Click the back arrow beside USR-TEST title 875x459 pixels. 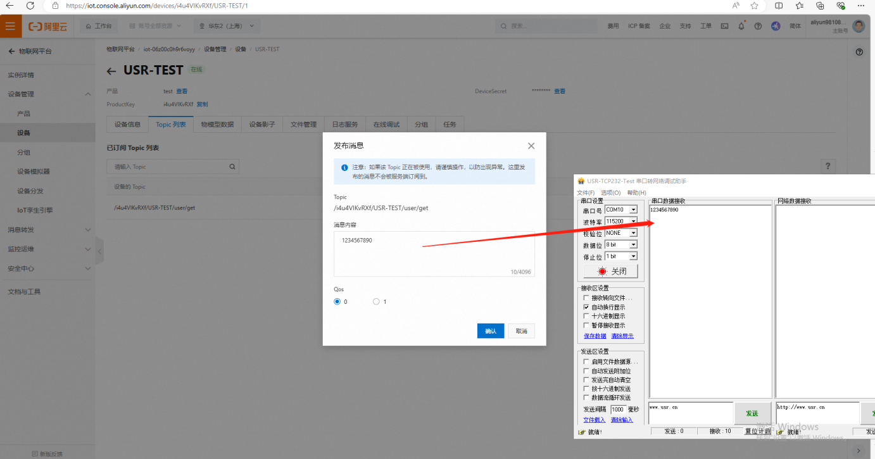(111, 71)
